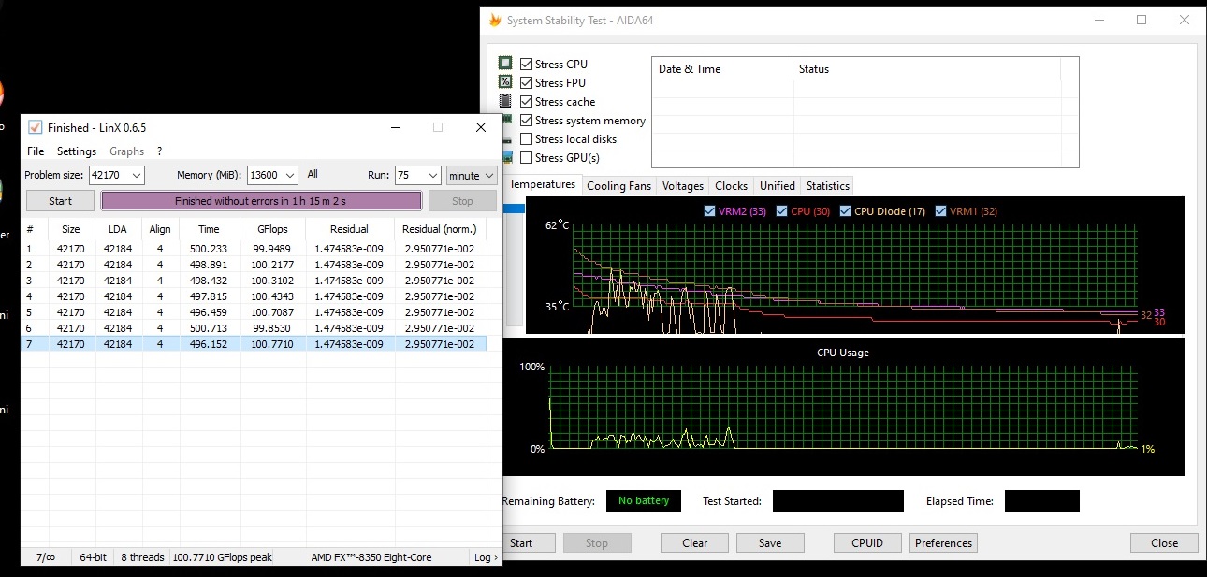Select highlighted row with GFlops 100.7710
Viewport: 1207px width, 577px height.
tap(254, 344)
